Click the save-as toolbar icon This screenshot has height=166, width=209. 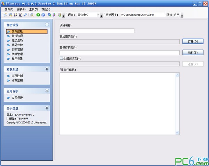(21, 15)
